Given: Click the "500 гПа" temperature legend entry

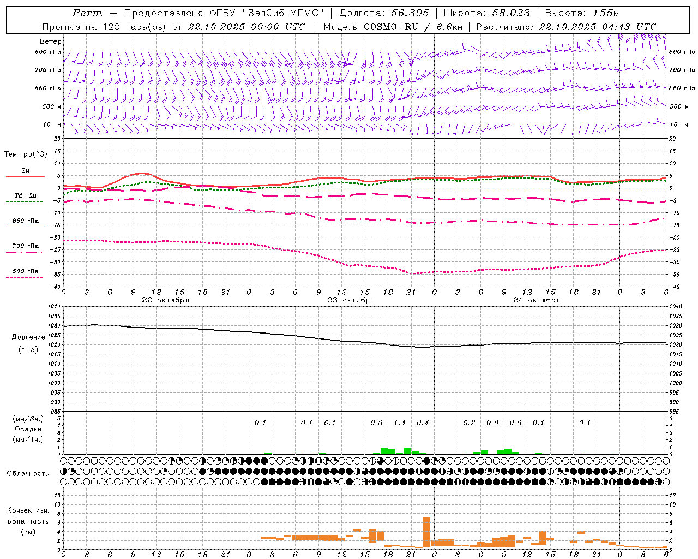Looking at the screenshot, I should pyautogui.click(x=26, y=271).
